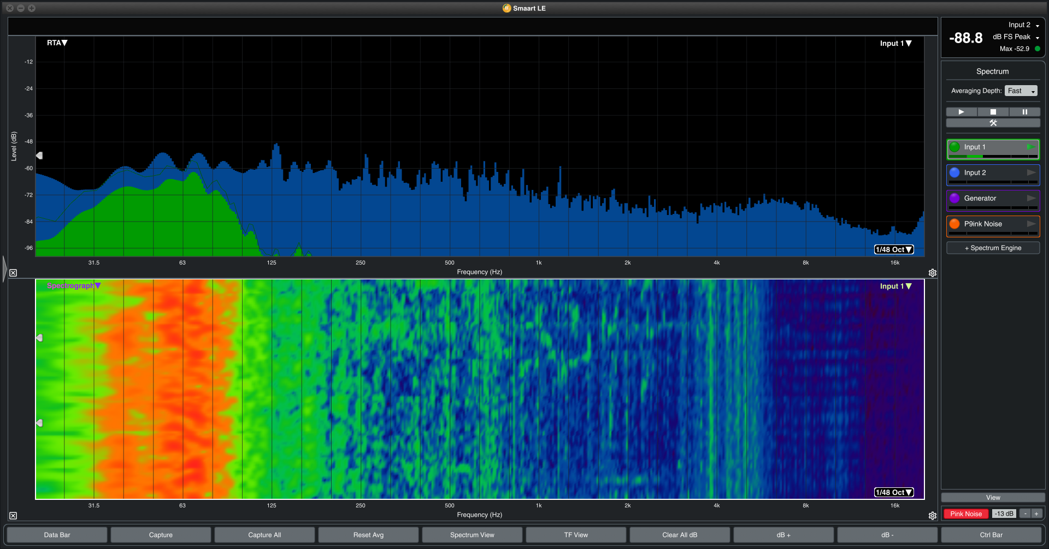Image resolution: width=1049 pixels, height=549 pixels.
Task: Start the spectrum measurement with the play button
Action: point(961,112)
